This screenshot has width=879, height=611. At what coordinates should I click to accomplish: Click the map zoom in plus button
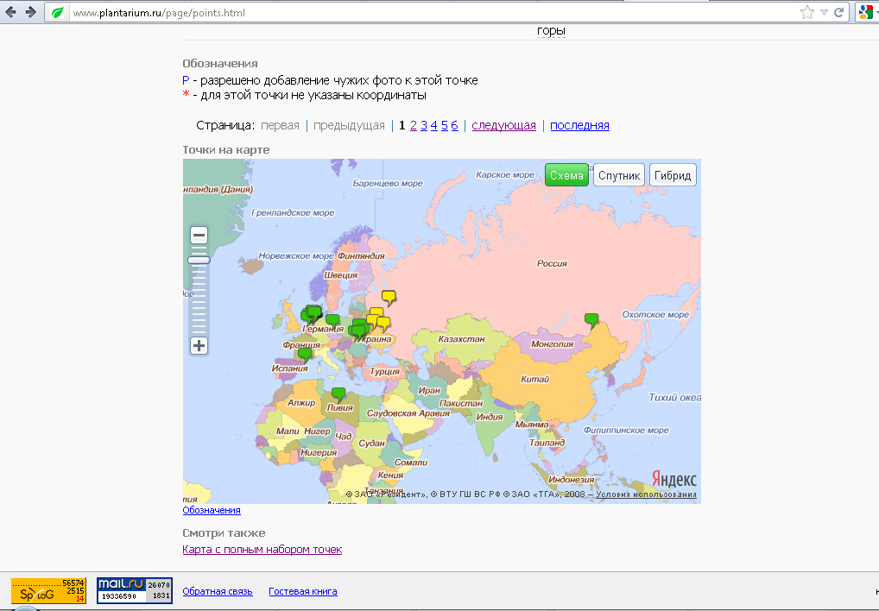[x=199, y=346]
